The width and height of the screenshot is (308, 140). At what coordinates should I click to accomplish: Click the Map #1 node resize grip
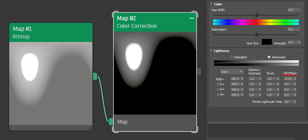90,128
